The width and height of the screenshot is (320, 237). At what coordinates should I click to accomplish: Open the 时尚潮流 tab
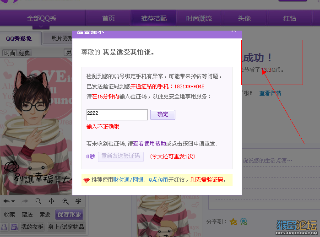click(x=199, y=18)
